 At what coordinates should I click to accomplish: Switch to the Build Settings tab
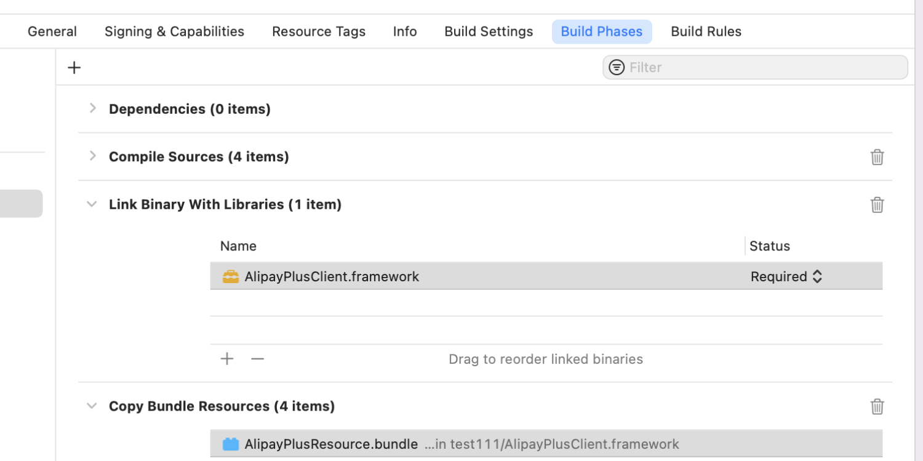pos(489,31)
